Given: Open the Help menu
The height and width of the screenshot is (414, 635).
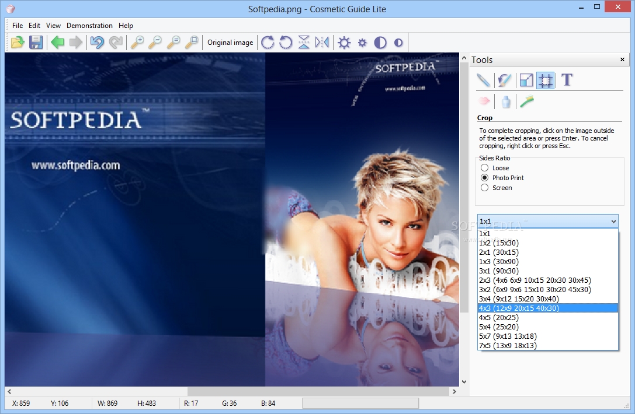Looking at the screenshot, I should (126, 26).
